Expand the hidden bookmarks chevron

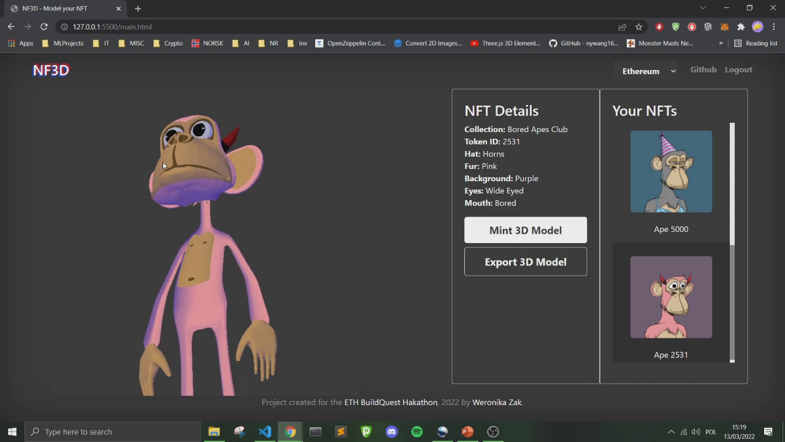(x=721, y=43)
